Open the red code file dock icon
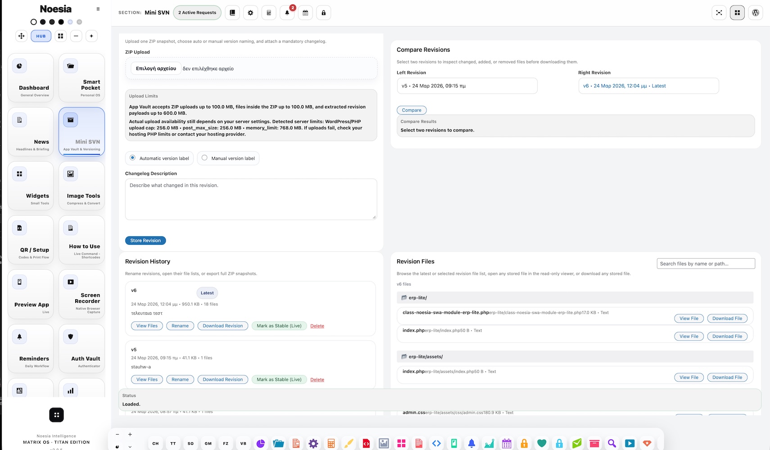 (x=366, y=443)
